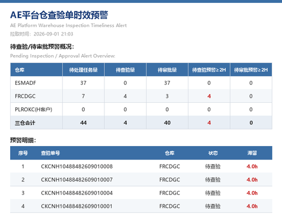Click the 待处理任务量 column header

point(83,70)
